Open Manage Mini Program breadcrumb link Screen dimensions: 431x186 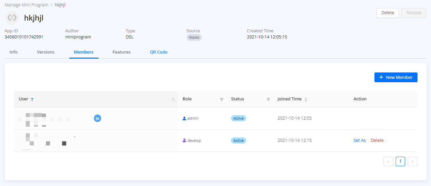[26, 5]
